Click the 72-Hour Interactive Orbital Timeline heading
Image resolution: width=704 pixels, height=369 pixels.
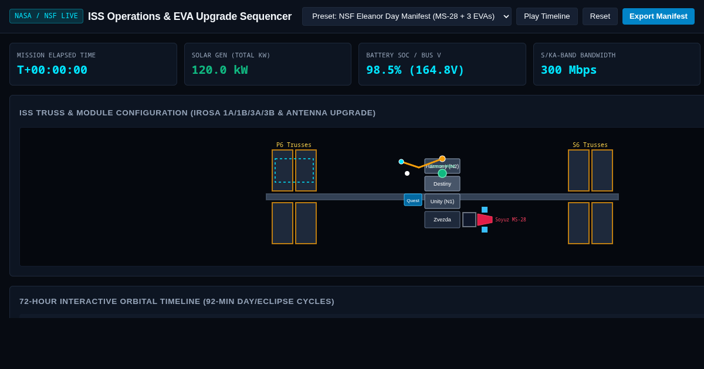pos(177,301)
